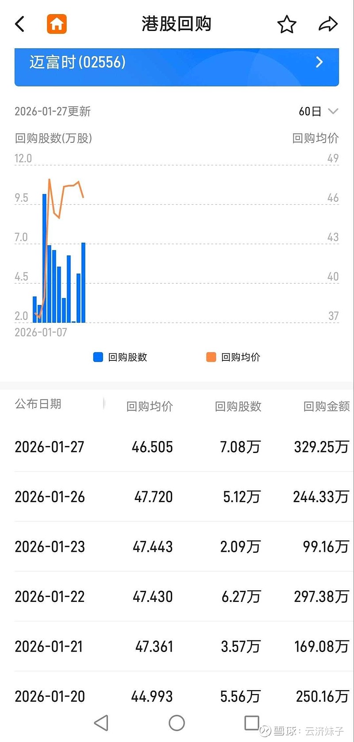The height and width of the screenshot is (742, 354).
Task: Sort by 公布日期 column header
Action: pos(38,404)
